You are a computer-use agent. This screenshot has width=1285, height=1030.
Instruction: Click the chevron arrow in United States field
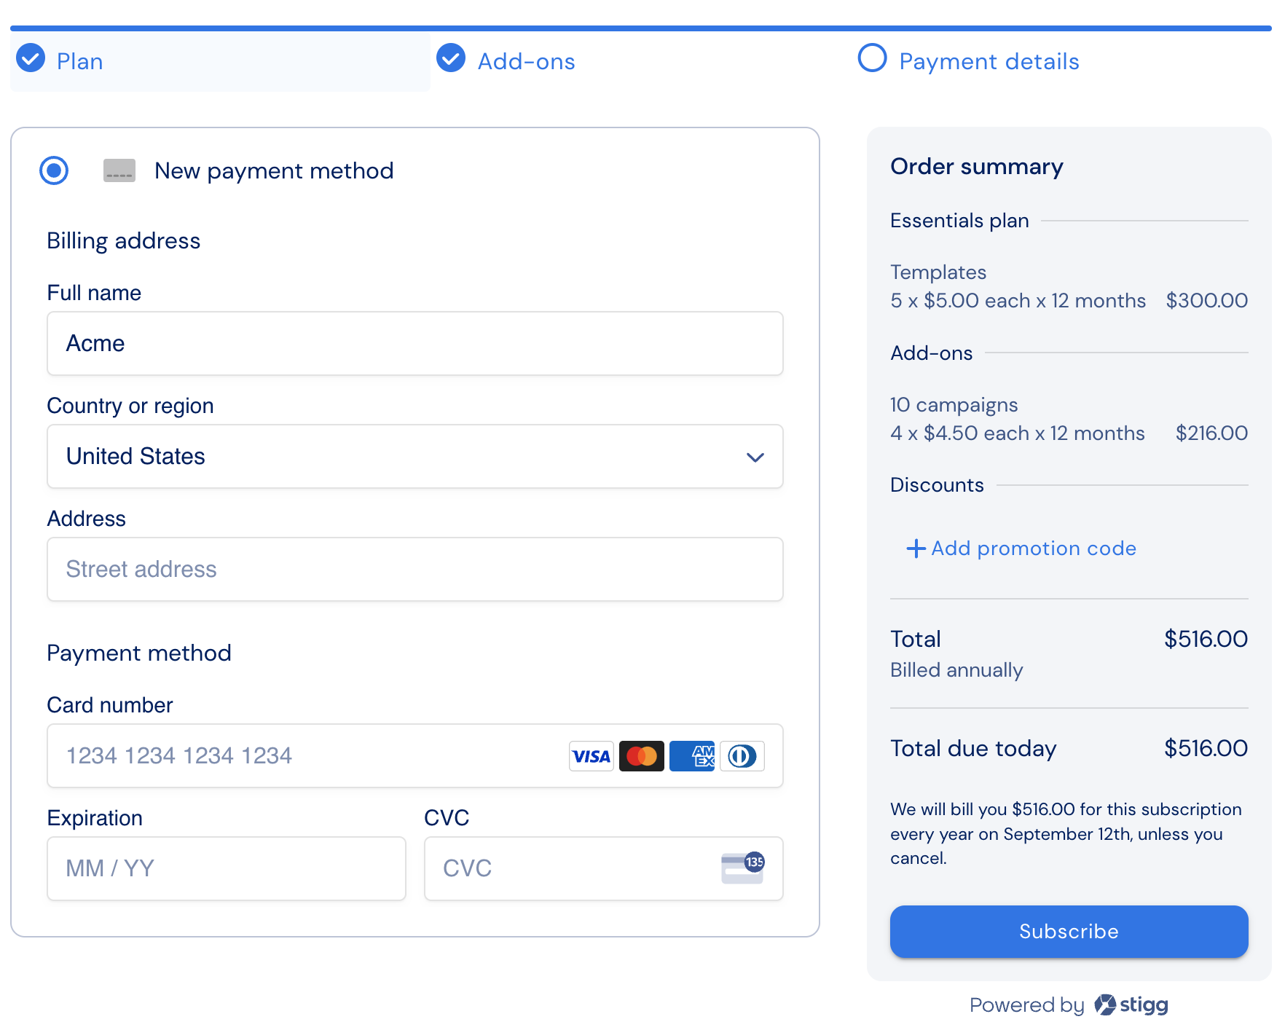coord(755,457)
